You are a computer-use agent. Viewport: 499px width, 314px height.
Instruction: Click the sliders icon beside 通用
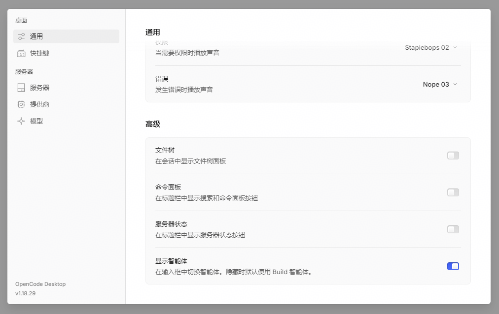click(21, 36)
